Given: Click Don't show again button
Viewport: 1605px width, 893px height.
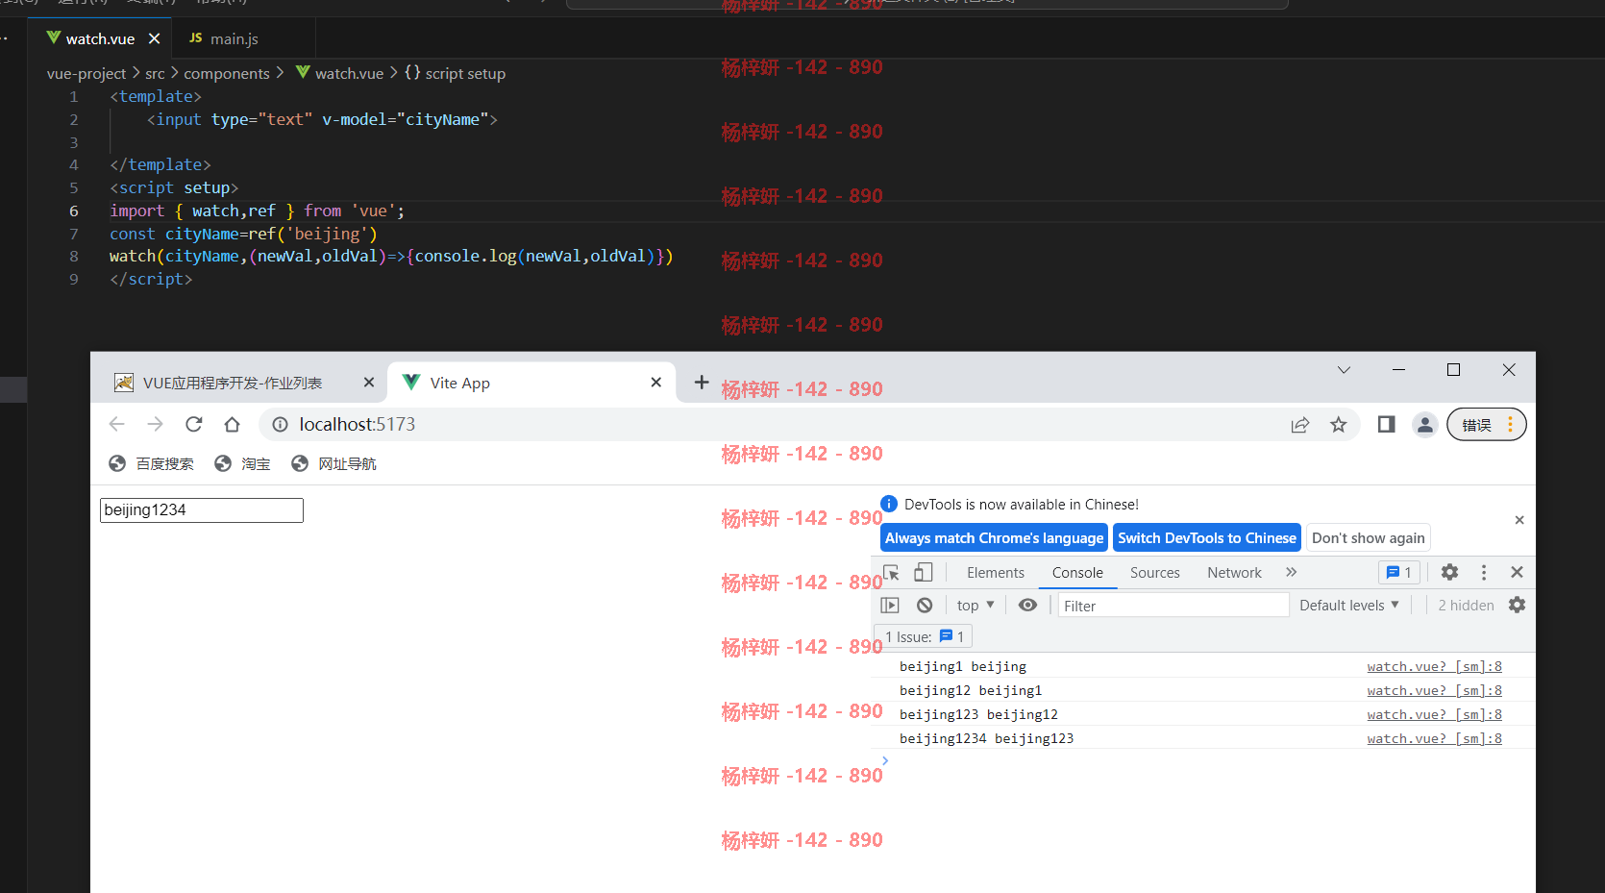Looking at the screenshot, I should click(x=1369, y=537).
